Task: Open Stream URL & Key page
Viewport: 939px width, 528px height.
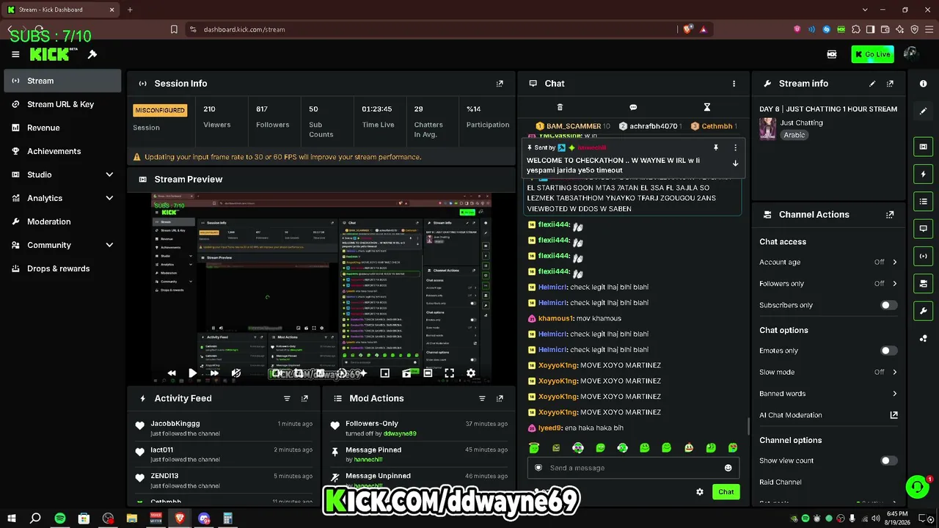Action: click(x=62, y=104)
